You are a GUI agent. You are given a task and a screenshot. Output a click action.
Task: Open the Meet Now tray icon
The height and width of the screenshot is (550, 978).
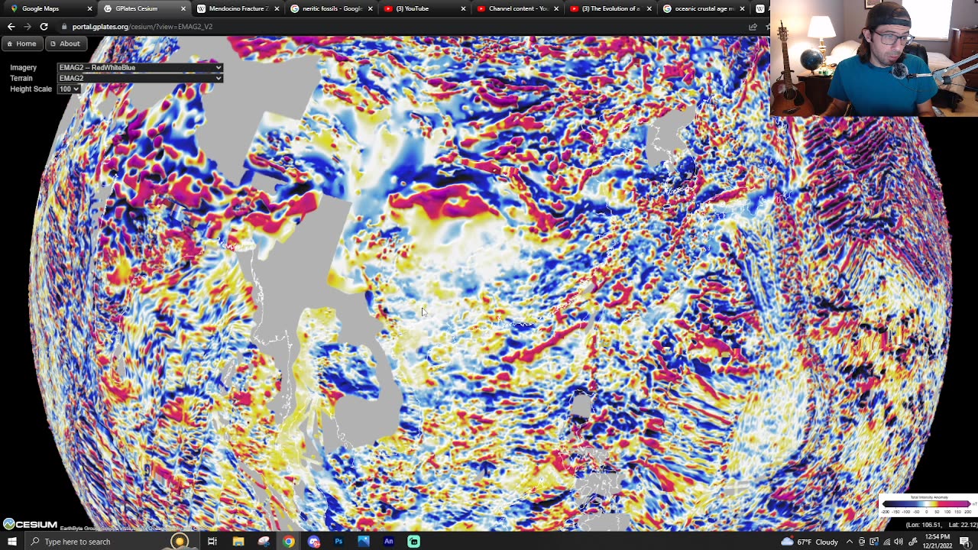point(862,542)
